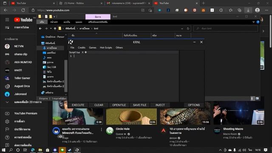Open the KRNL Credits menu
The image size is (272, 153).
[82, 48]
